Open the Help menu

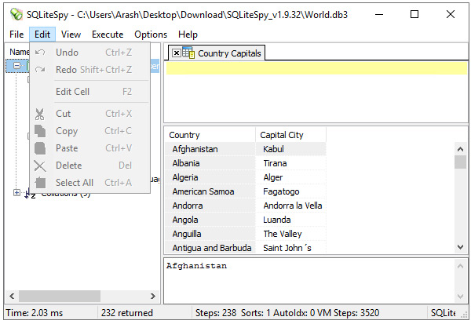click(x=188, y=35)
